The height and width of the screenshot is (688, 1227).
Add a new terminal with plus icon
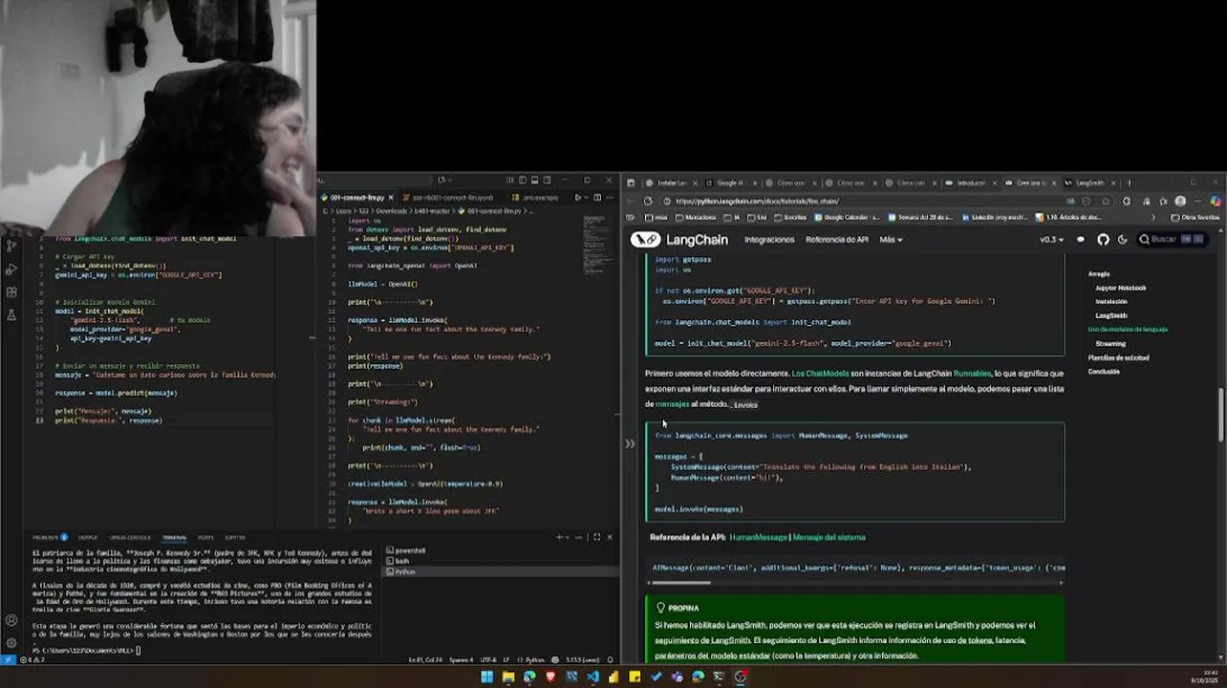[x=560, y=537]
